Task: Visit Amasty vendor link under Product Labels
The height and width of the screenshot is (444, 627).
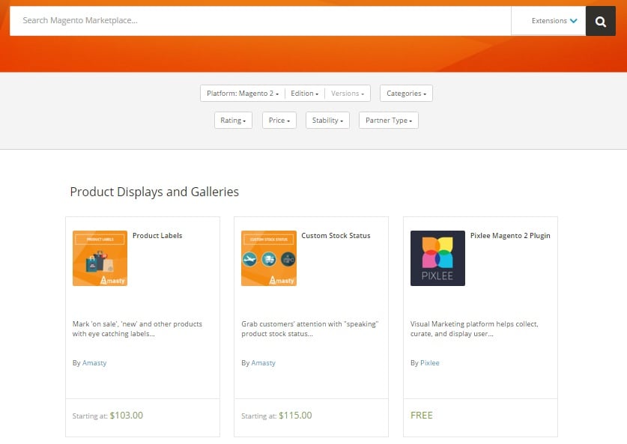Action: 94,363
